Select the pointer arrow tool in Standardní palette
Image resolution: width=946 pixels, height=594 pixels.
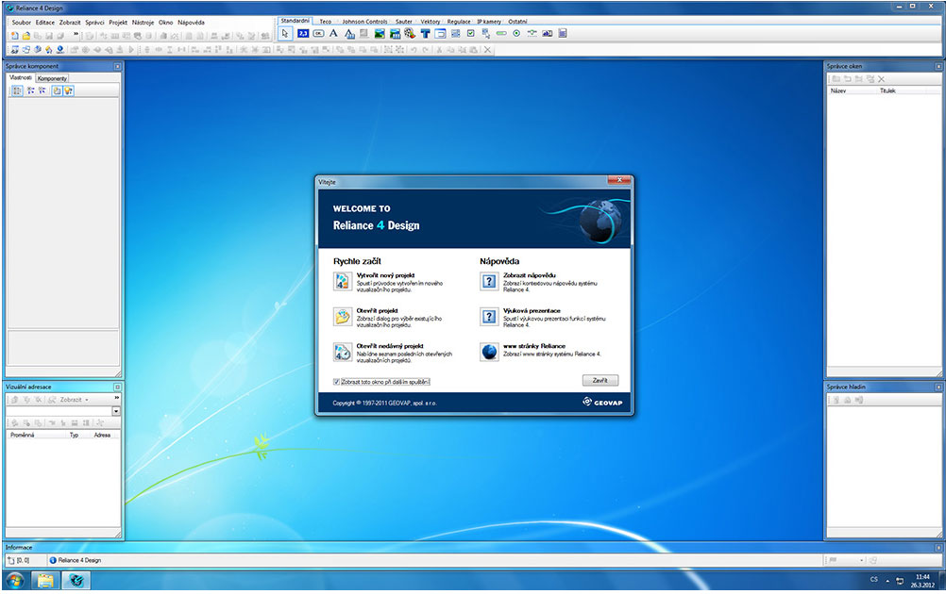point(285,33)
